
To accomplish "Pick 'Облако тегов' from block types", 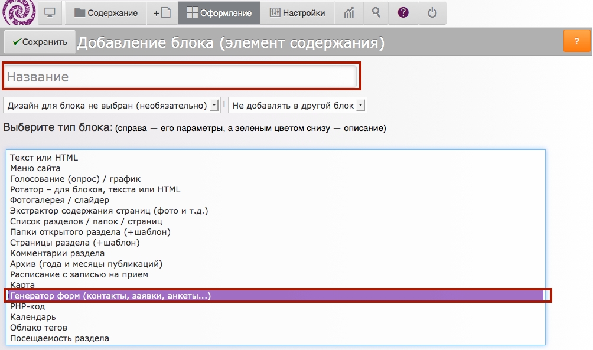I will coord(39,328).
